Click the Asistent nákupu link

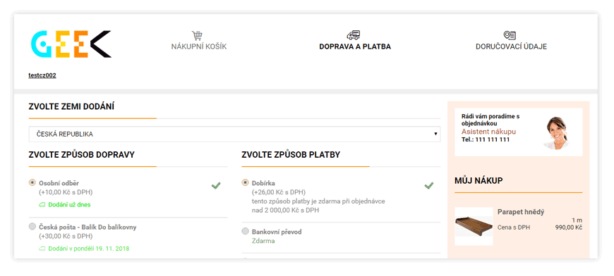coord(488,132)
